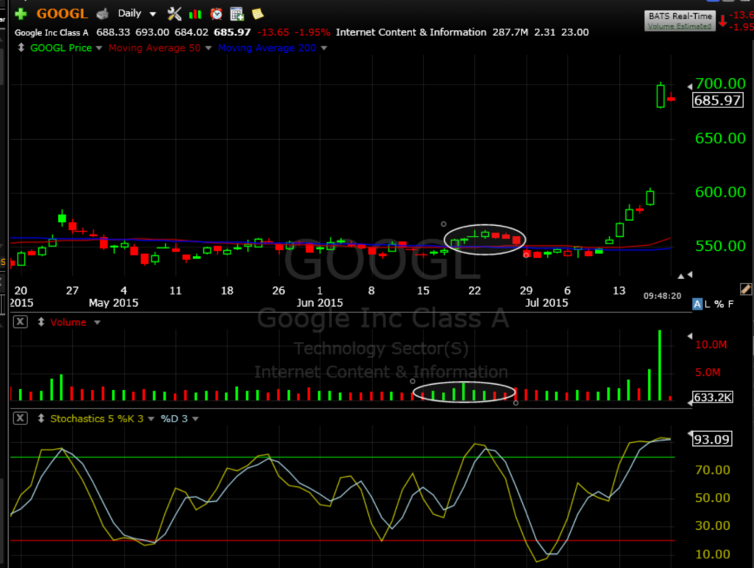The image size is (754, 568).
Task: Click the tallest green volume bar
Action: (x=660, y=365)
